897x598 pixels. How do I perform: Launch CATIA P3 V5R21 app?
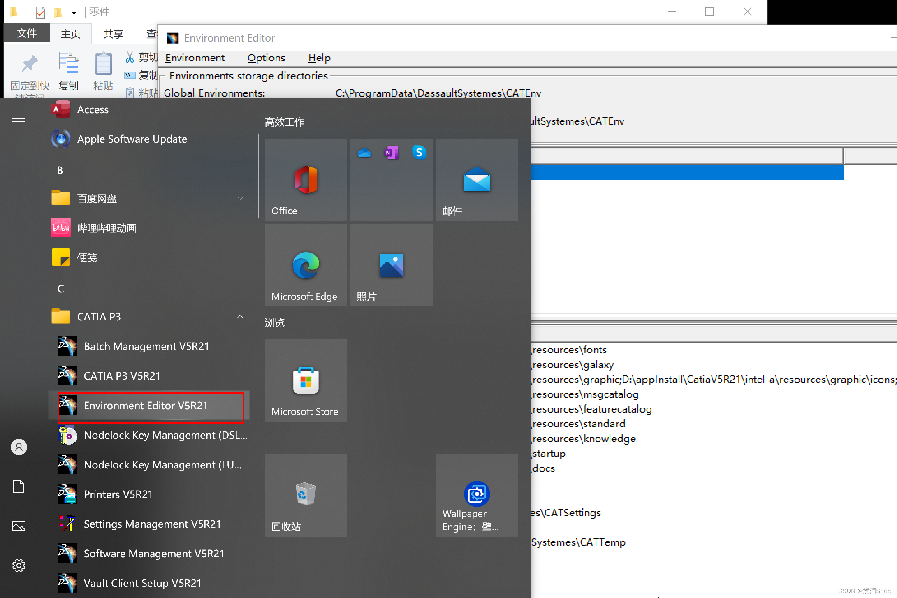pyautogui.click(x=122, y=376)
